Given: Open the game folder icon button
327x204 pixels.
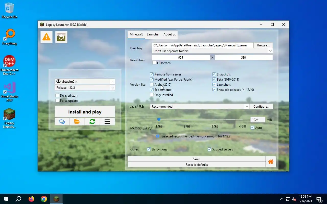Looking at the screenshot, I should pos(77,122).
